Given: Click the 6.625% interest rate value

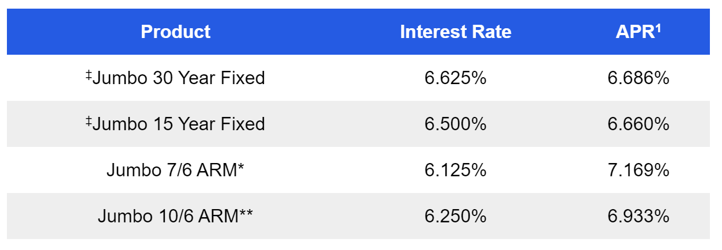Looking at the screenshot, I should [x=455, y=78].
